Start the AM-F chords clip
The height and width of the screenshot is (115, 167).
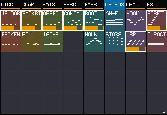(x=115, y=20)
